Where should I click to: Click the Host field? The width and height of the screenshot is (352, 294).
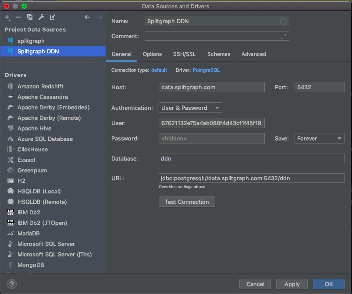[211, 87]
